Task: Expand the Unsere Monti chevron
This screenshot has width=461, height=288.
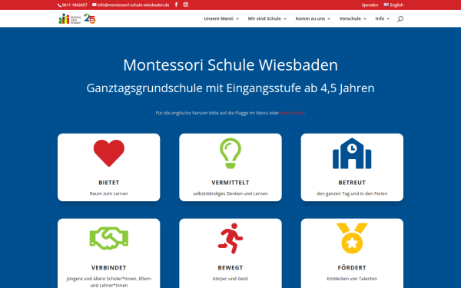Action: [x=237, y=18]
